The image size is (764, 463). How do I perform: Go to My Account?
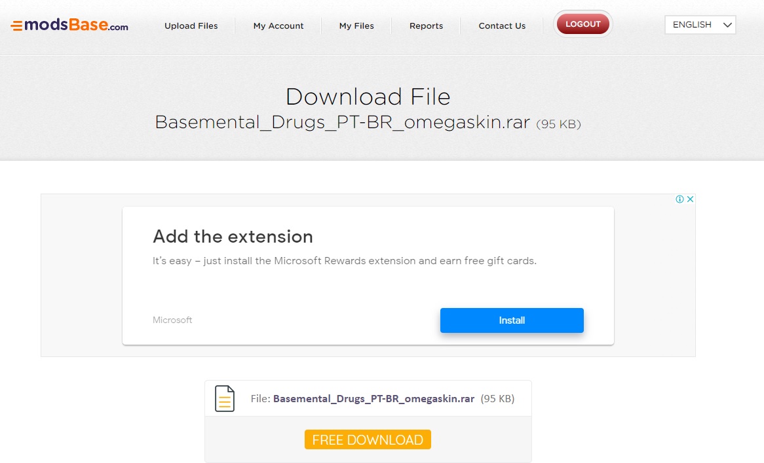click(278, 26)
